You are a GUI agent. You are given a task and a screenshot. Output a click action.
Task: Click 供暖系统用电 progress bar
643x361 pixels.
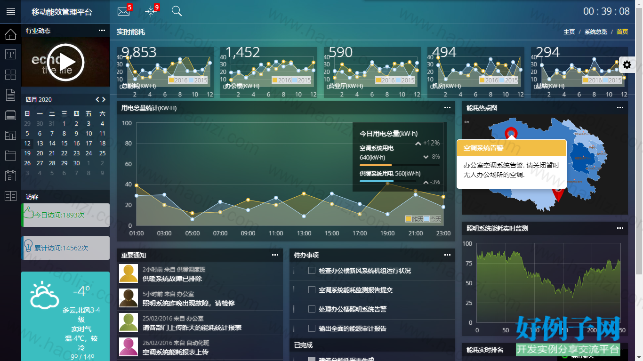click(388, 181)
